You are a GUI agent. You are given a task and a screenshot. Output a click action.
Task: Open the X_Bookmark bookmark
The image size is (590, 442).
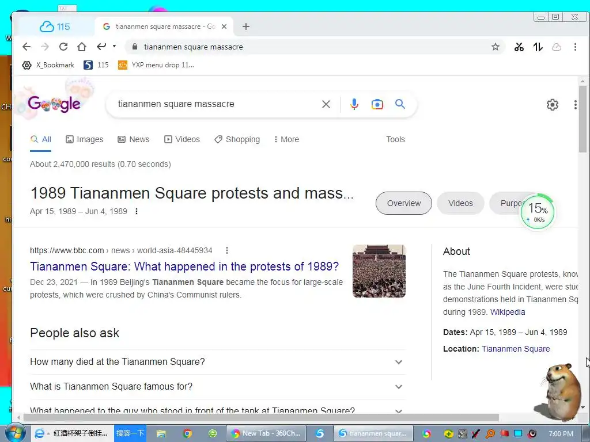click(48, 65)
